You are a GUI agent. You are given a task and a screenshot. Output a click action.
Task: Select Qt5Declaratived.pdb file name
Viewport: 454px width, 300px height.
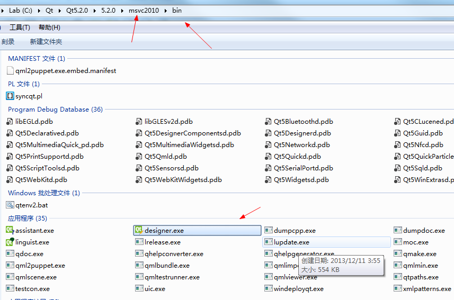coord(47,133)
